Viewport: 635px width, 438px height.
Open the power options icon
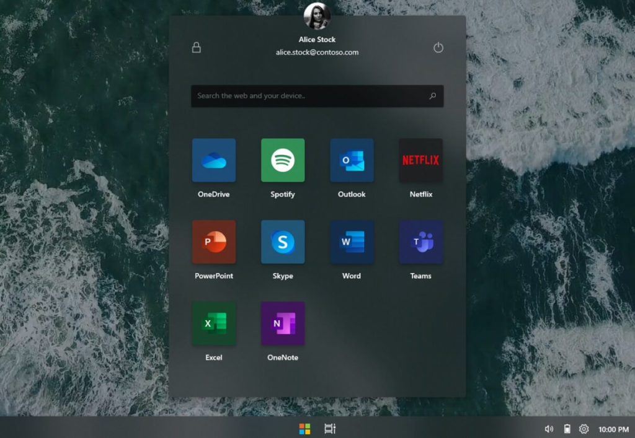(438, 47)
